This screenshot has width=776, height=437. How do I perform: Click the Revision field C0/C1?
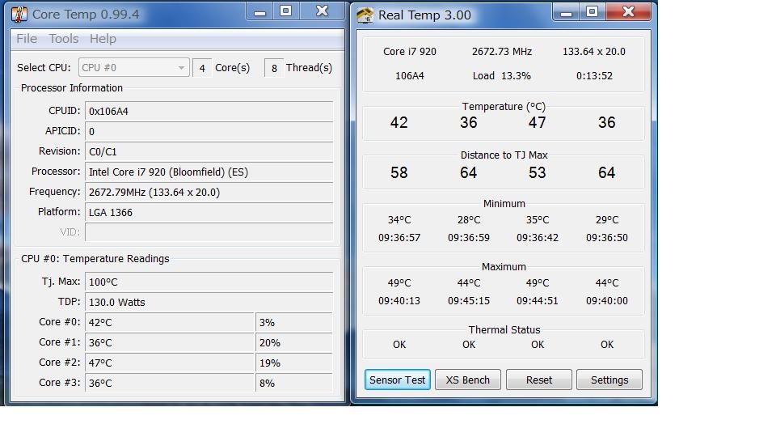pyautogui.click(x=209, y=151)
